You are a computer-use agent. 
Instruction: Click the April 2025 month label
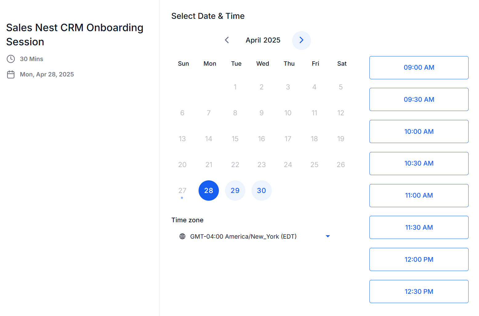[x=263, y=40]
